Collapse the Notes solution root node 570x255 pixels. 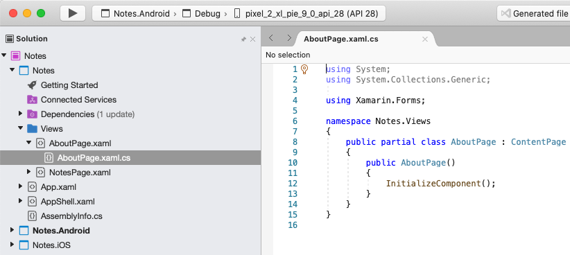(4, 55)
